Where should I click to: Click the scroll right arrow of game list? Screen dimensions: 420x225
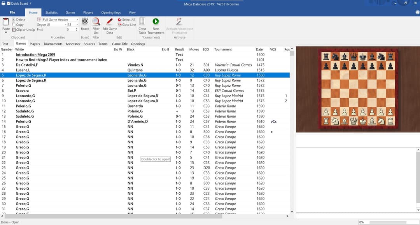click(x=287, y=216)
